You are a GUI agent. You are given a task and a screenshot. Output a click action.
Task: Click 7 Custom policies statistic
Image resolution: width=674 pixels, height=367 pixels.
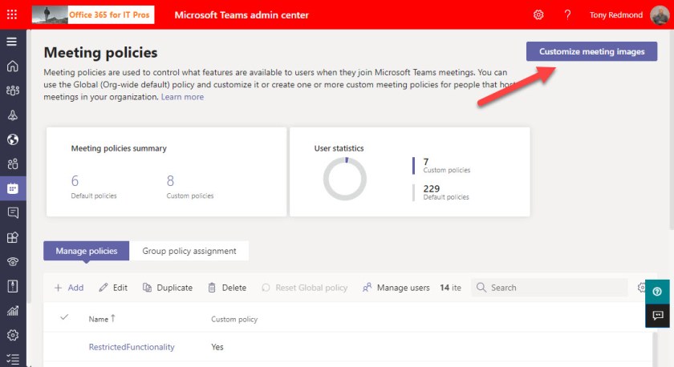pyautogui.click(x=447, y=165)
